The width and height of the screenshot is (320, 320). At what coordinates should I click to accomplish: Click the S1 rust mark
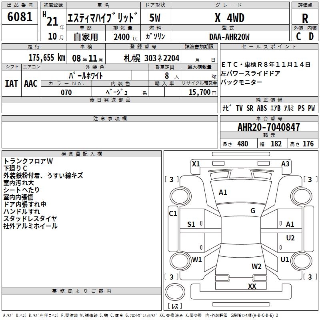point(191,224)
